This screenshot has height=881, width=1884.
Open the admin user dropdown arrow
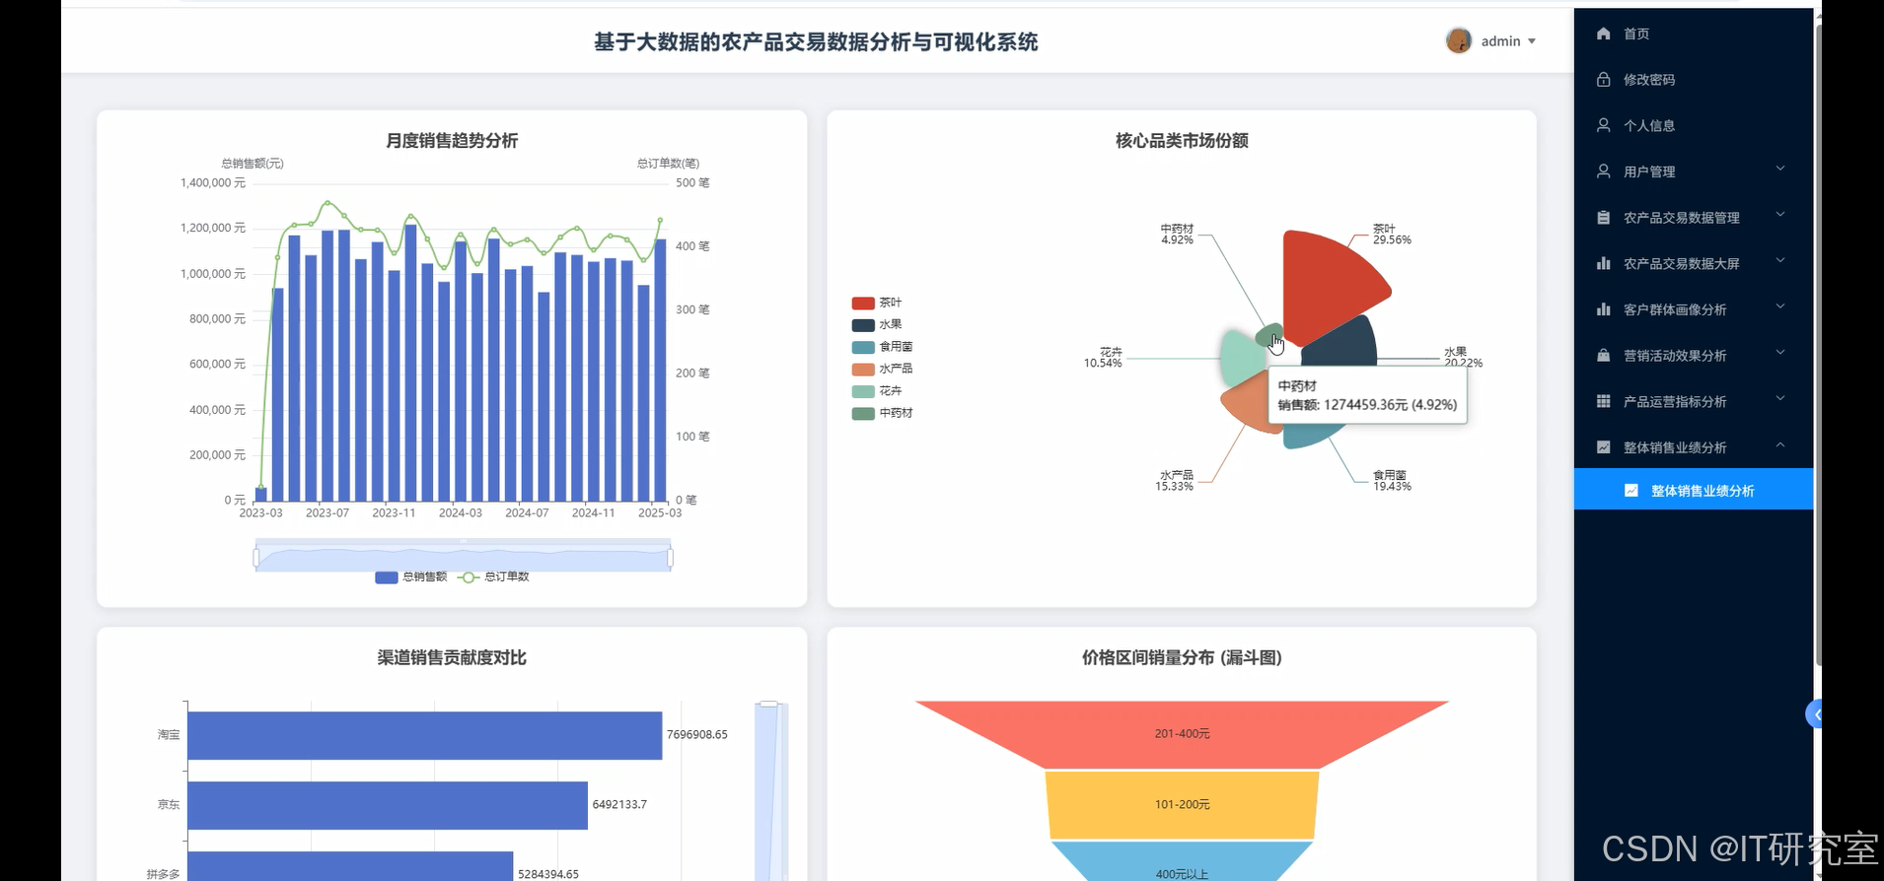[x=1532, y=41]
